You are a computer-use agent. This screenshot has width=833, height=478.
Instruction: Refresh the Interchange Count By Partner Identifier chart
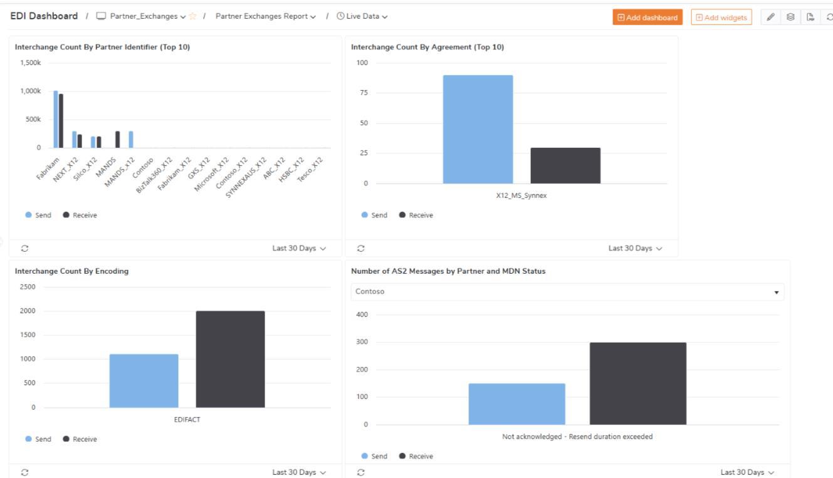click(24, 248)
